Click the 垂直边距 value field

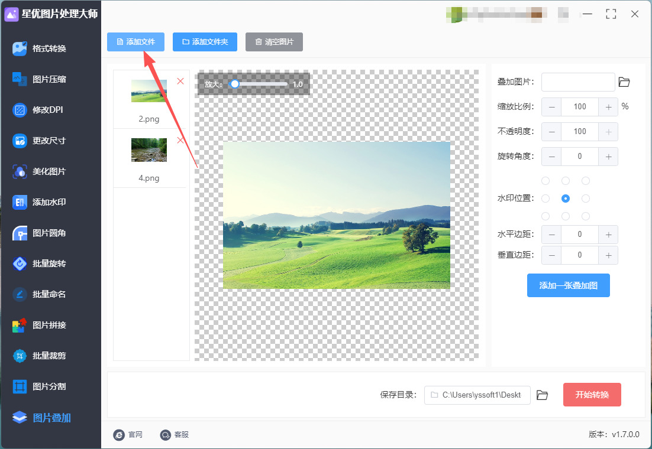pyautogui.click(x=580, y=255)
